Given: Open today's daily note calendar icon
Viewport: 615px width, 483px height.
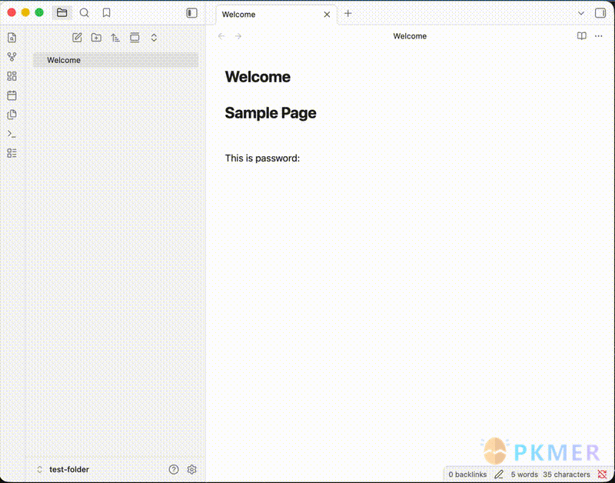Looking at the screenshot, I should [x=12, y=95].
